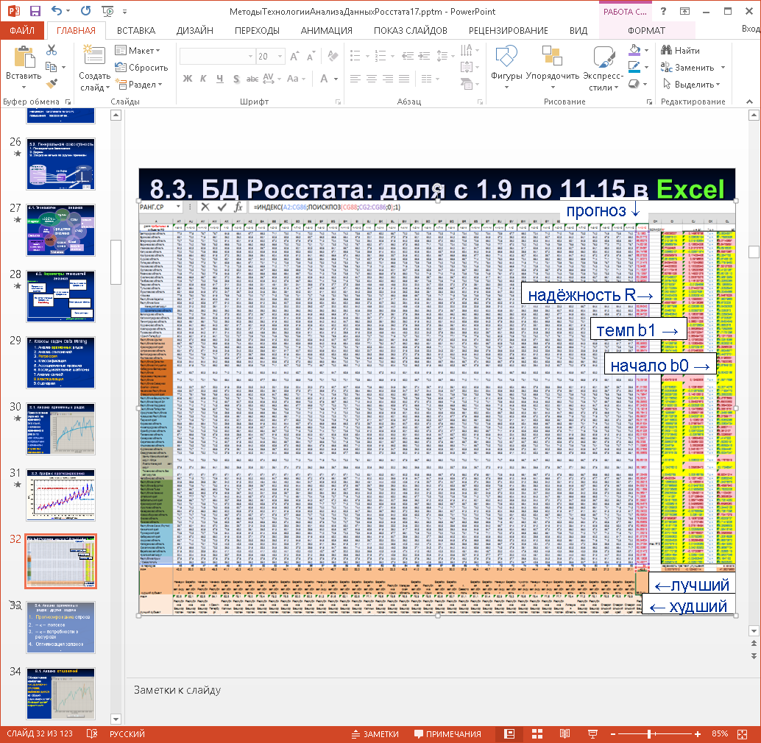Screen dimensions: 761x743
Task: Open the font name combo box
Action: pos(217,56)
